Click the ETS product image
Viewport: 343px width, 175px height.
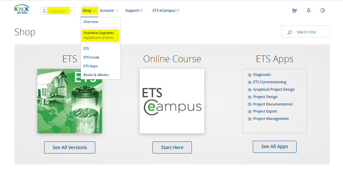[70, 101]
